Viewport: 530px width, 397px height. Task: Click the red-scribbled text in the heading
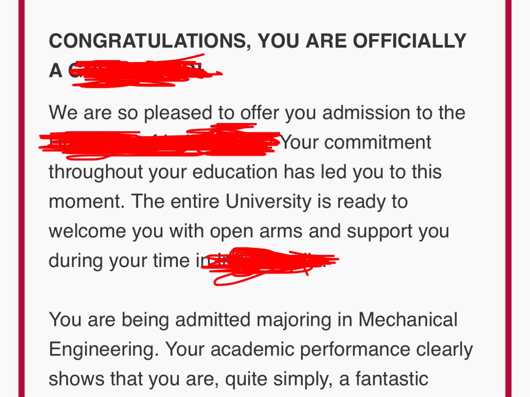(x=145, y=71)
